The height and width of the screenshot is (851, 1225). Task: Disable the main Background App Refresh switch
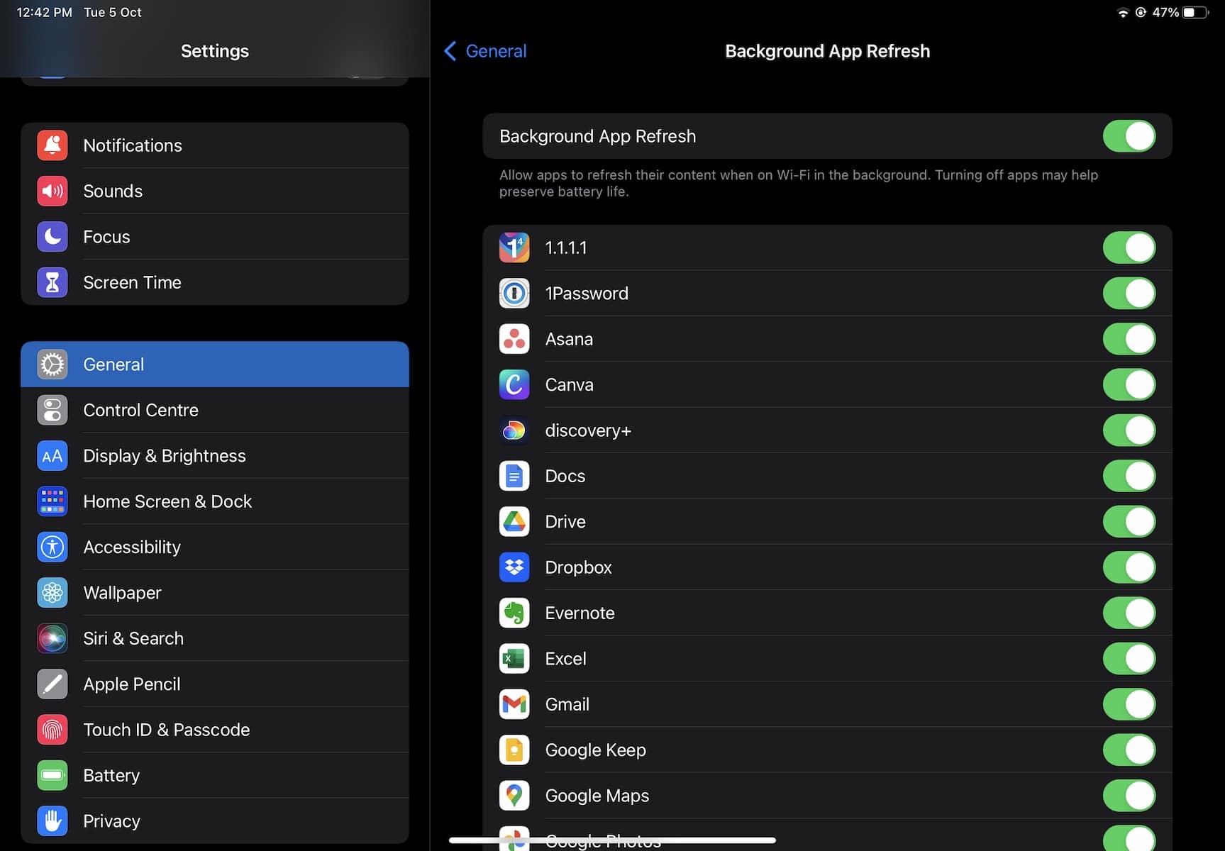coord(1129,136)
